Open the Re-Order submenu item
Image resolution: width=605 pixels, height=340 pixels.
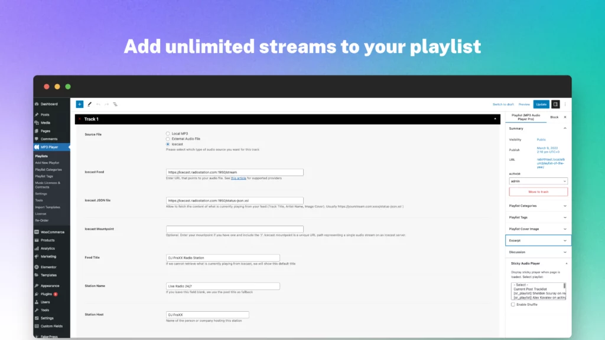42,220
